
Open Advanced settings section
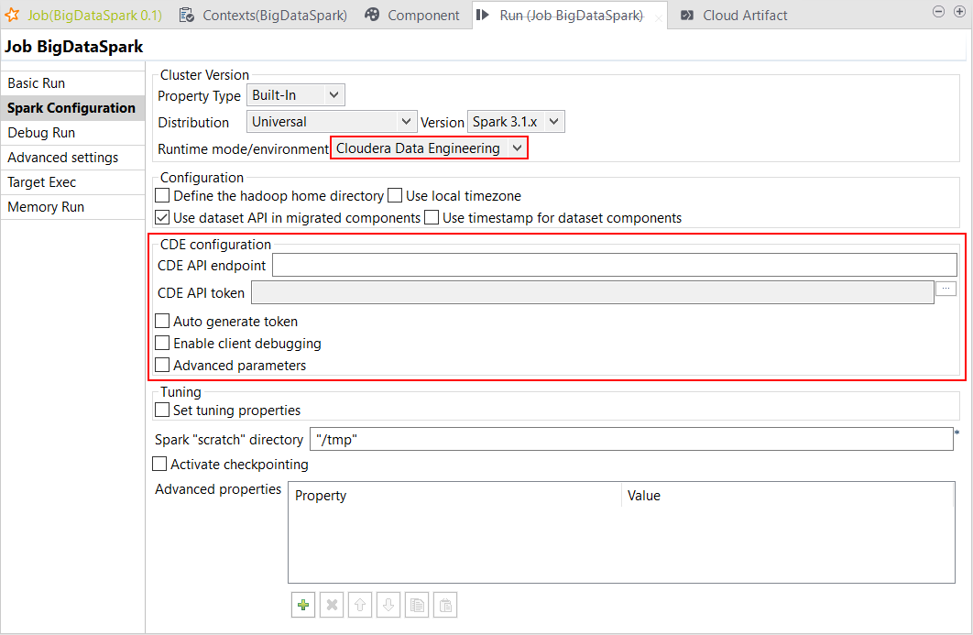point(72,158)
